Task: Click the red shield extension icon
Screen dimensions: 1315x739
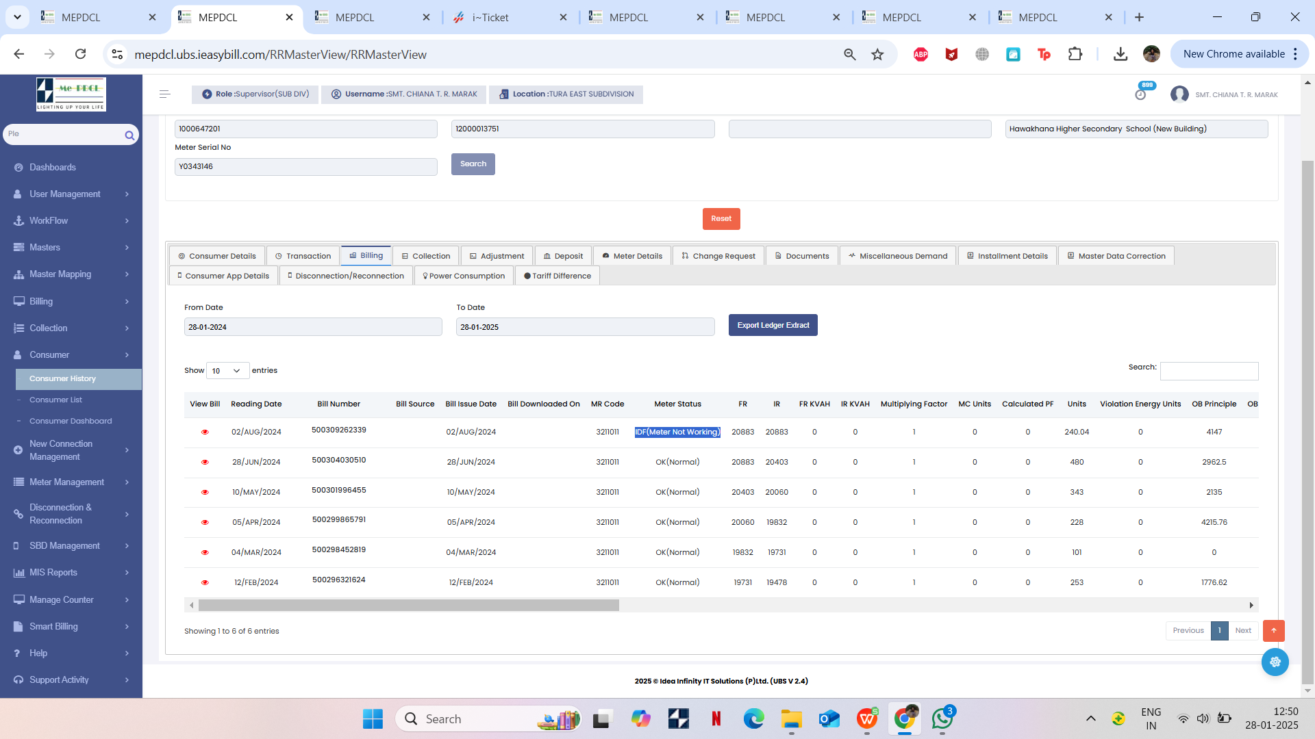Action: (x=951, y=55)
